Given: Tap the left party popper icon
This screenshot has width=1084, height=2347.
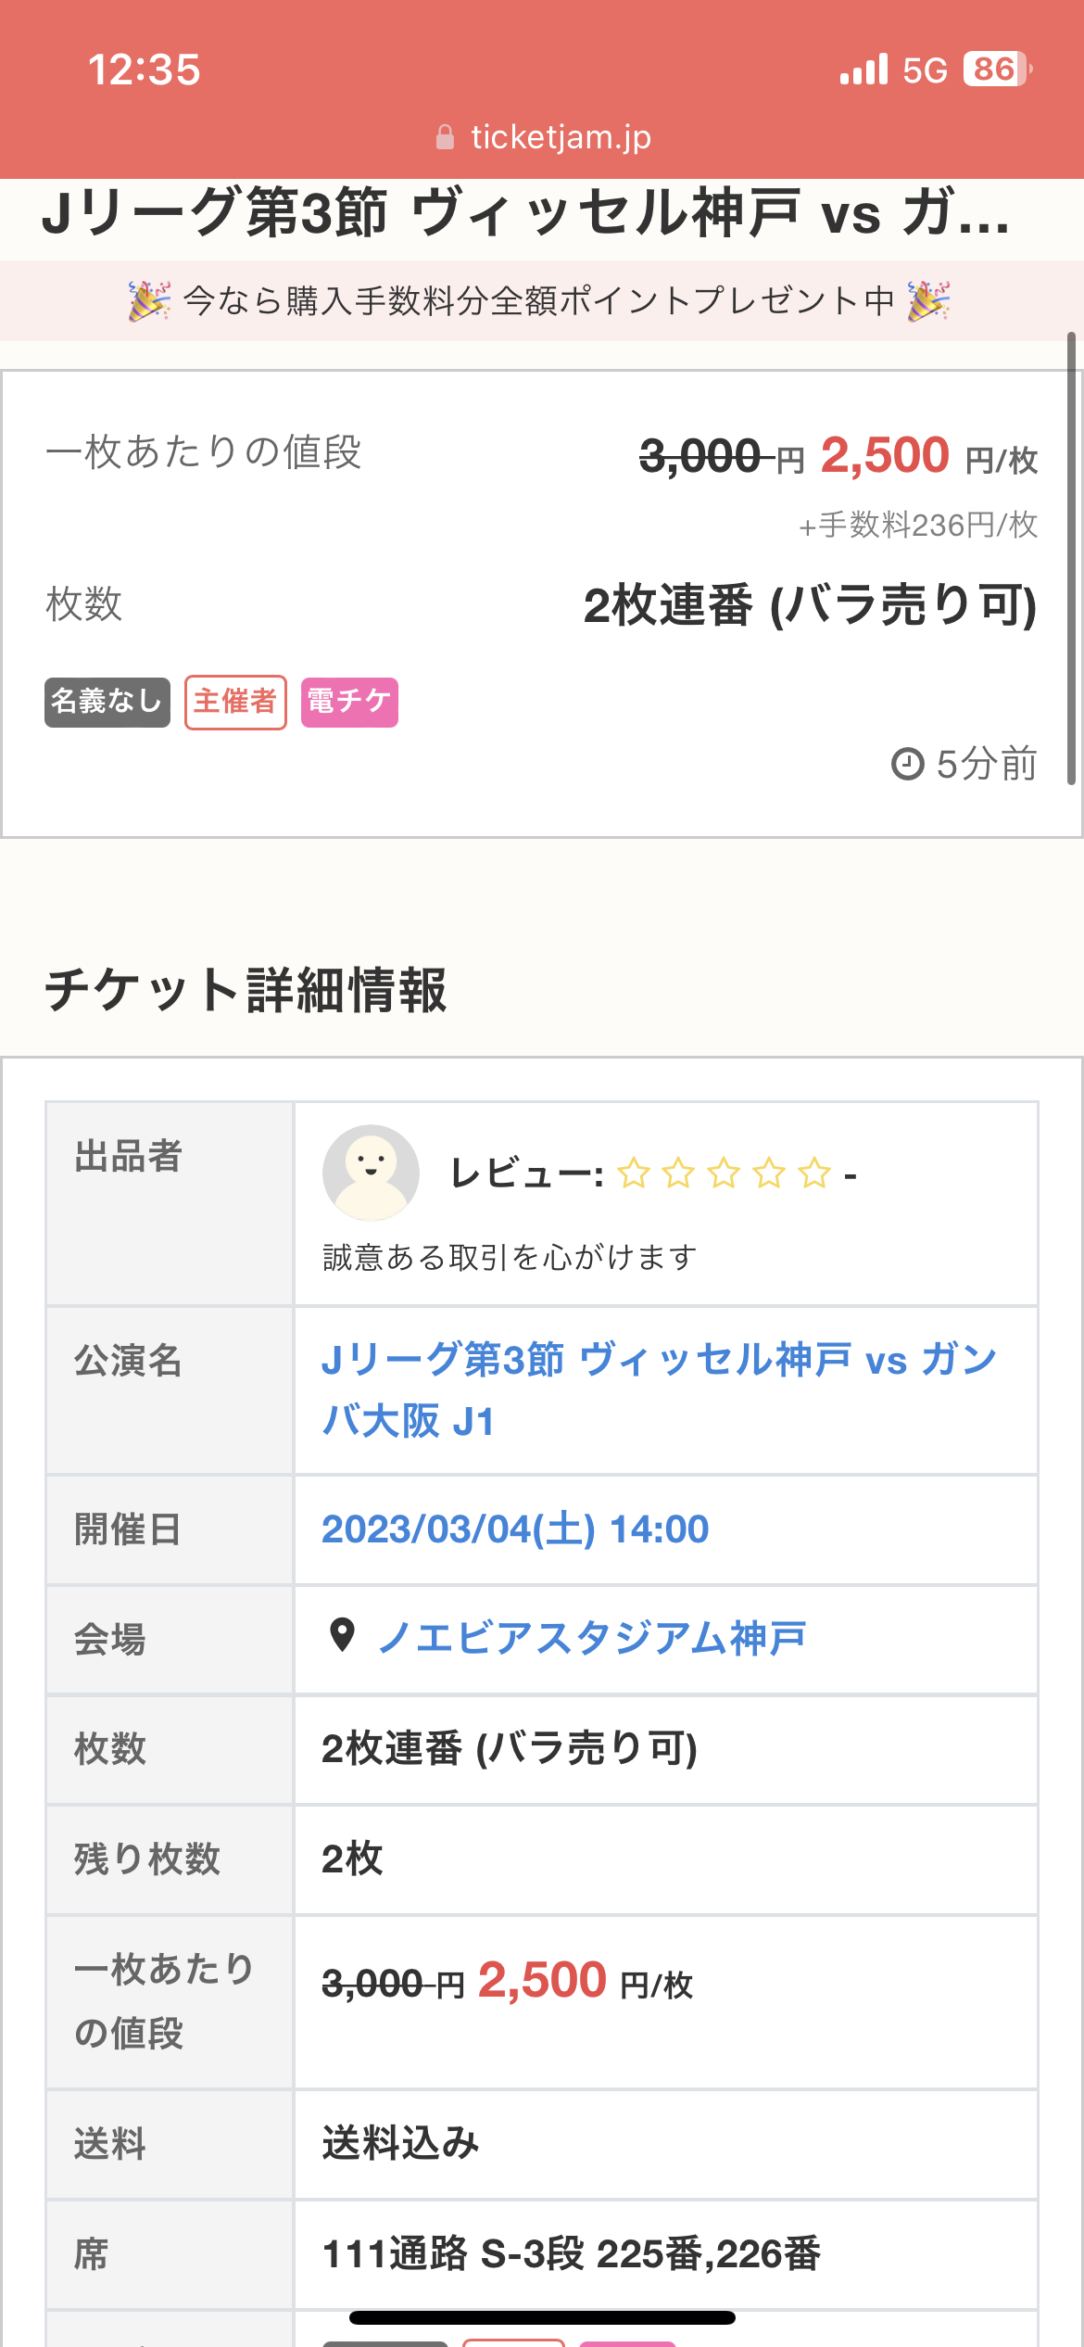Looking at the screenshot, I should 149,301.
